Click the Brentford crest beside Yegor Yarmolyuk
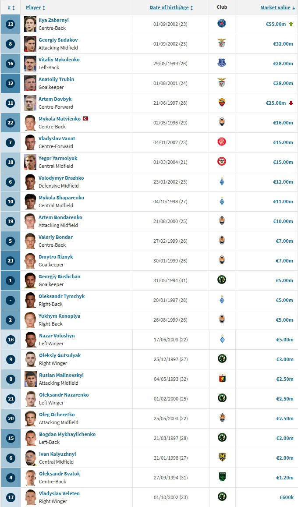This screenshot has height=507, width=298. coord(222,162)
